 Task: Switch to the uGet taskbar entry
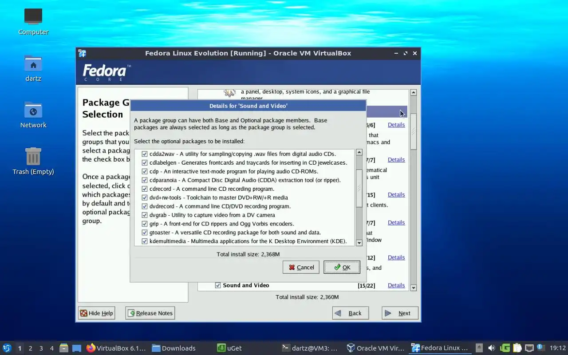click(229, 348)
